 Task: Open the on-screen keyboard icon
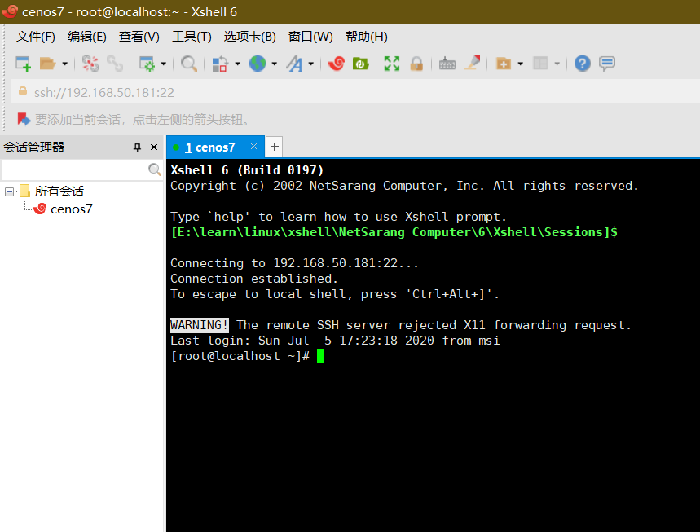click(x=447, y=63)
